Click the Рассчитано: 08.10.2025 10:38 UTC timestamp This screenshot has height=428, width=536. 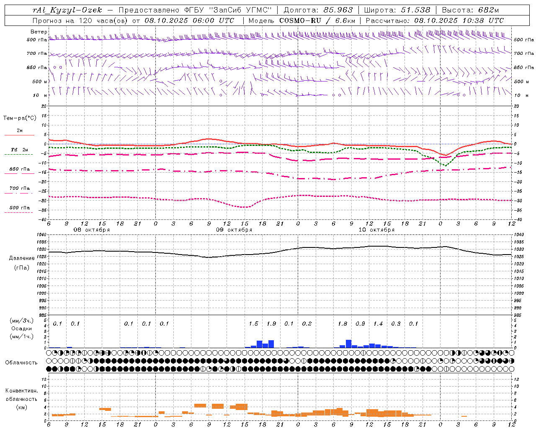click(x=435, y=20)
